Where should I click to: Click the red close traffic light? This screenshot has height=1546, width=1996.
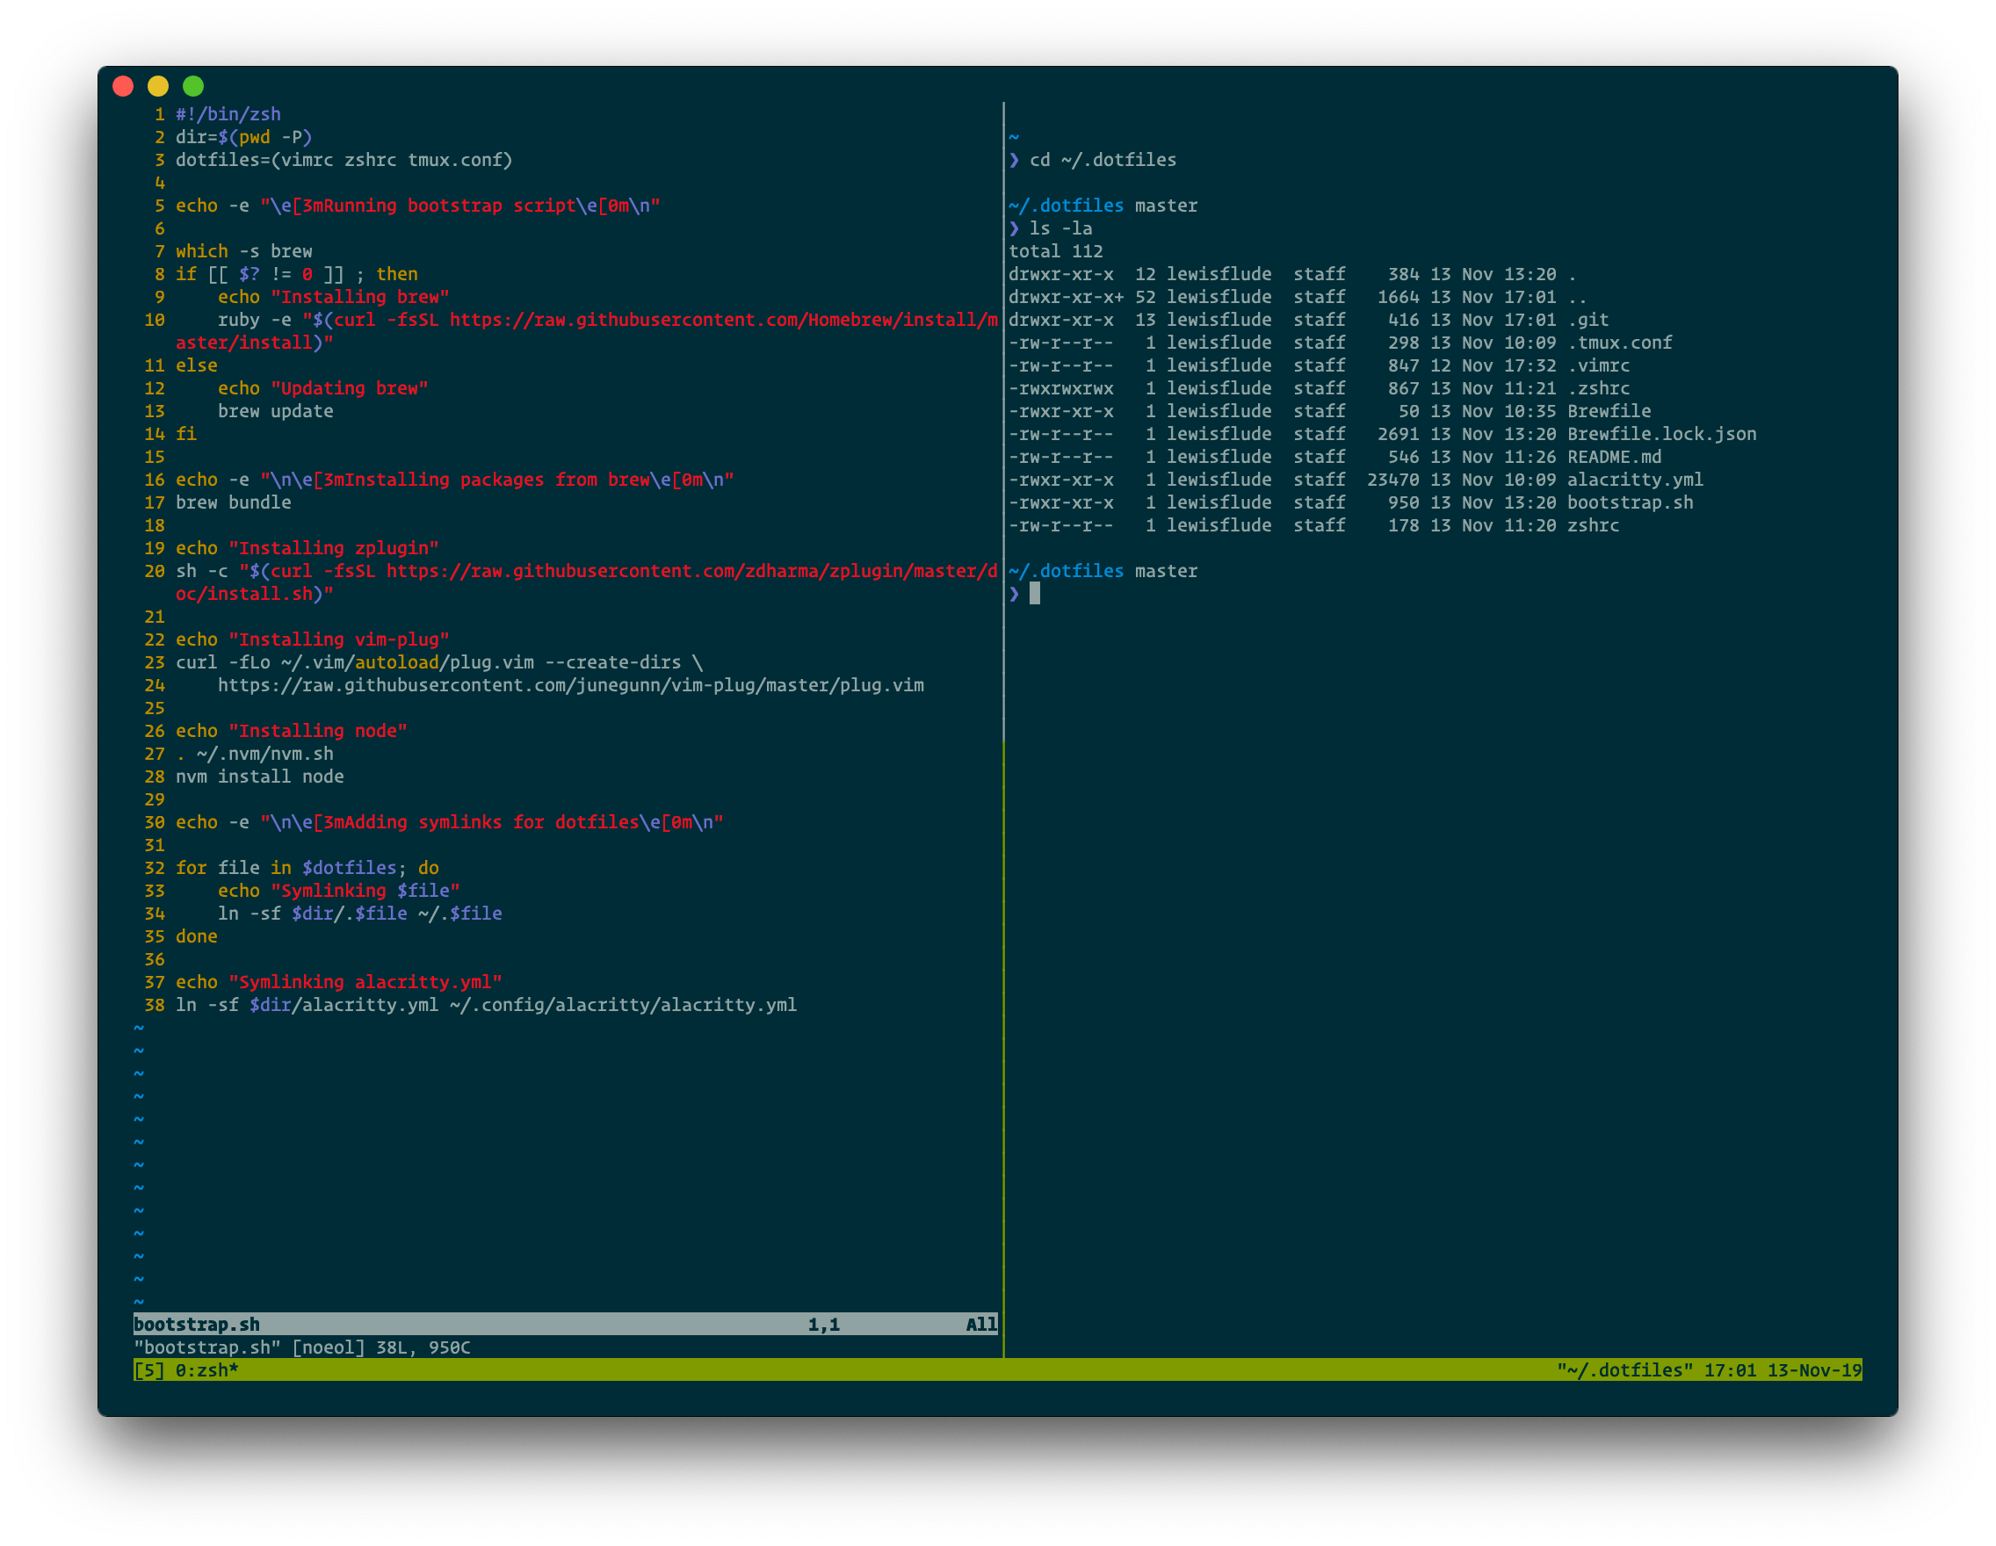(121, 87)
